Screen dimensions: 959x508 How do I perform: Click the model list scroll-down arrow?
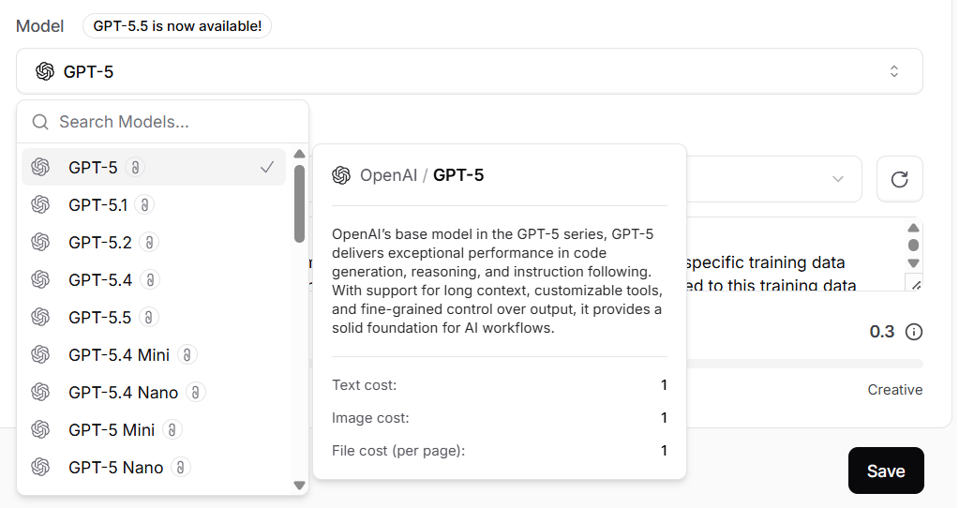click(x=299, y=486)
